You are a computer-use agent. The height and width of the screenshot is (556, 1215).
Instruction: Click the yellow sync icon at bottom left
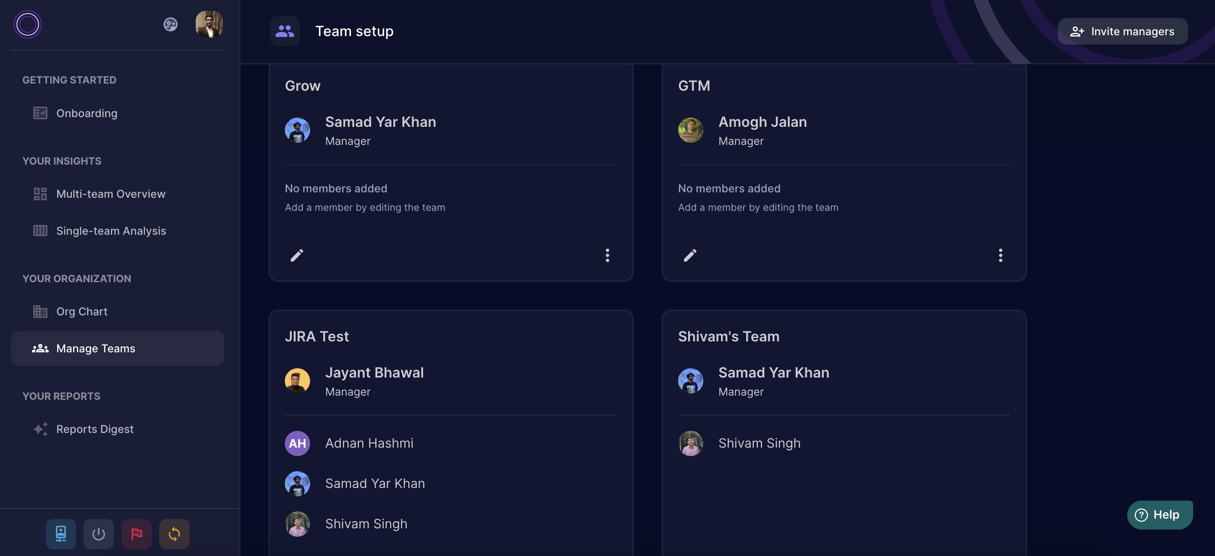pyautogui.click(x=174, y=534)
